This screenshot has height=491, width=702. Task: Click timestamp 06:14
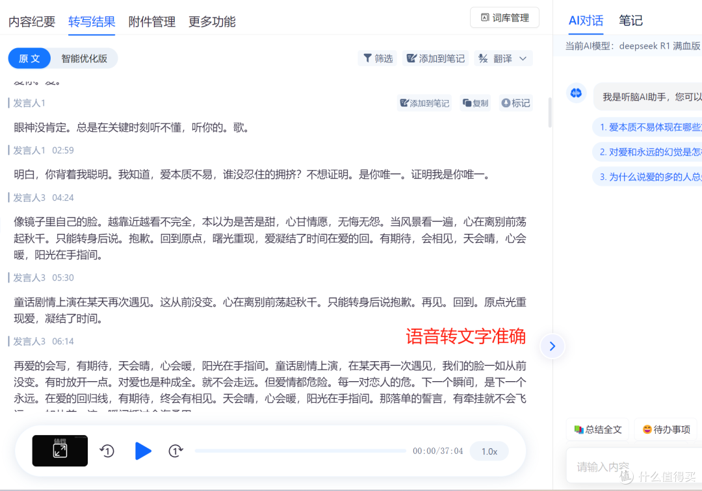[x=62, y=341]
